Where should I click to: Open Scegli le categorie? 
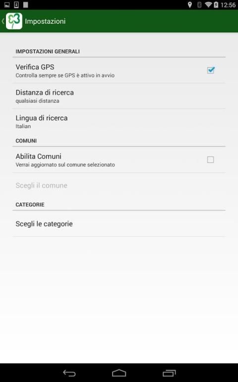(x=119, y=224)
